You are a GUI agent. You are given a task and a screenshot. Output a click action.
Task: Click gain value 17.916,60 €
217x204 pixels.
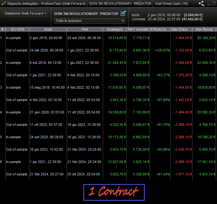pyautogui.click(x=117, y=87)
